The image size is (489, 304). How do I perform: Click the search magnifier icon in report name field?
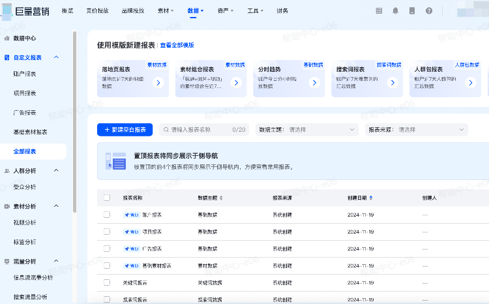[x=166, y=130]
